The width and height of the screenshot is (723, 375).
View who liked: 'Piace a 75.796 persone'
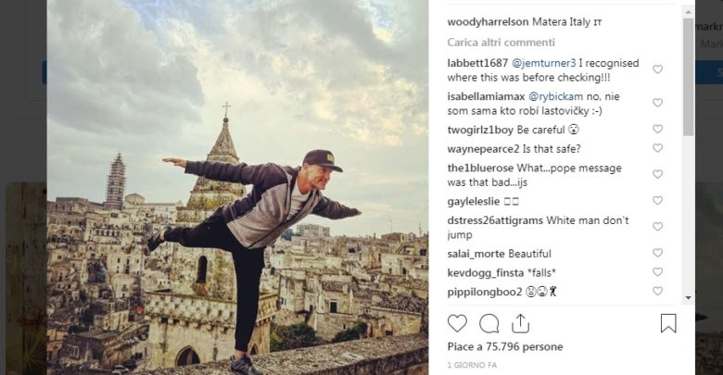(x=505, y=347)
